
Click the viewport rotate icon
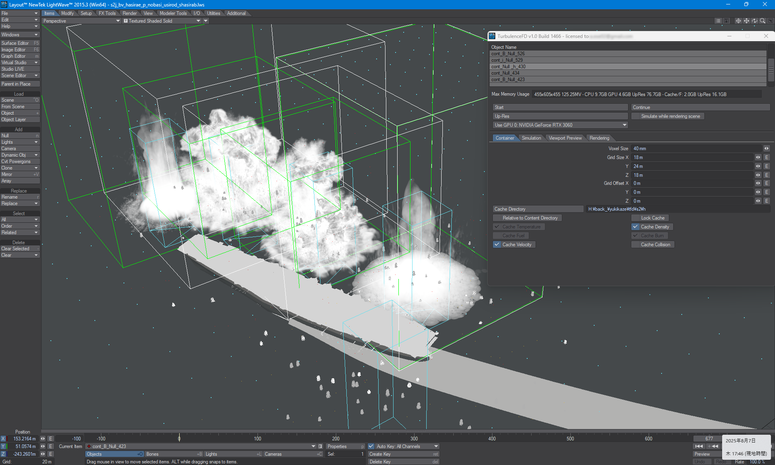pyautogui.click(x=754, y=21)
